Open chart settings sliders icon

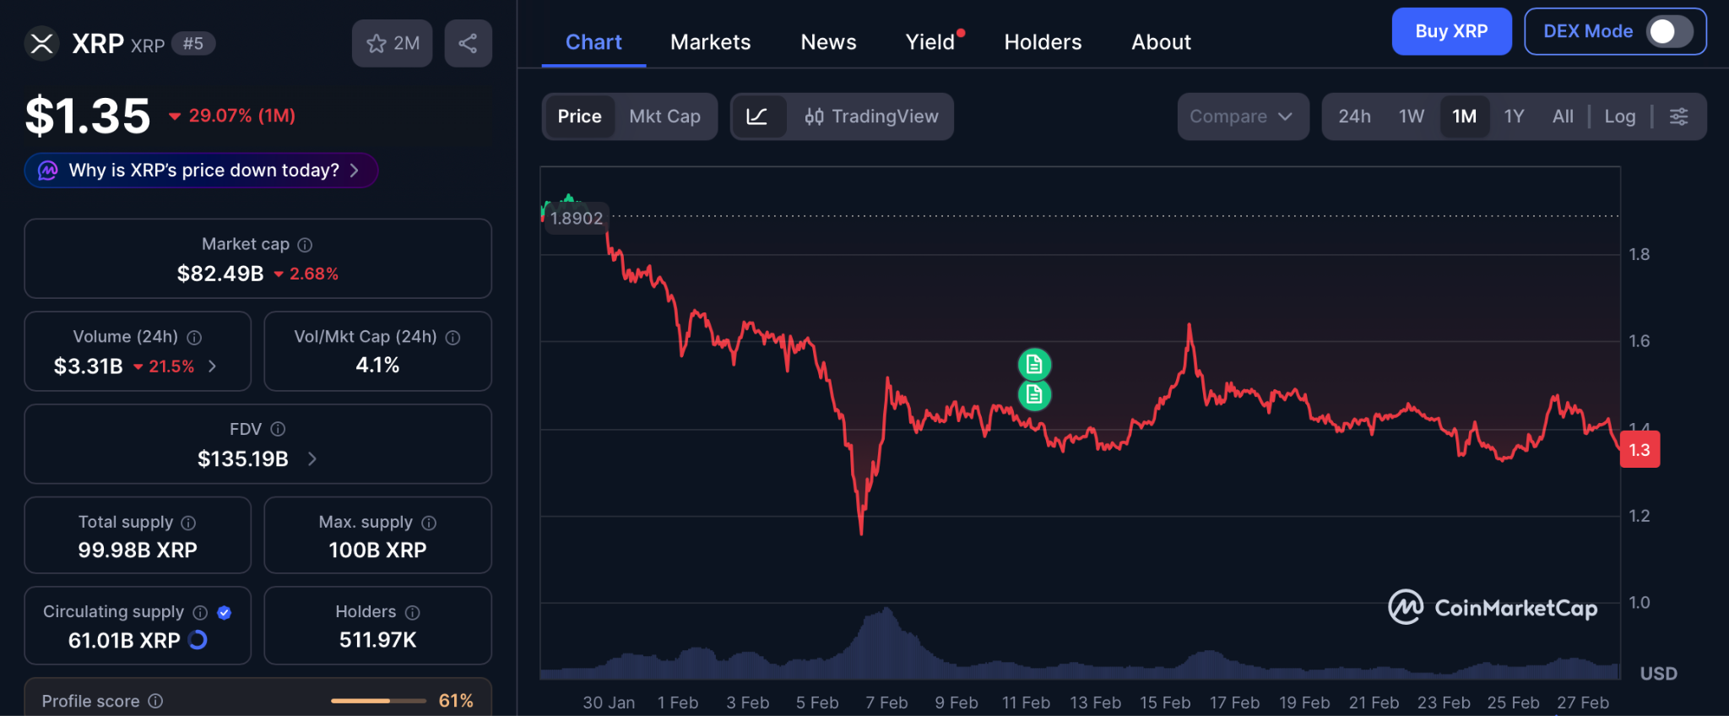(x=1678, y=117)
